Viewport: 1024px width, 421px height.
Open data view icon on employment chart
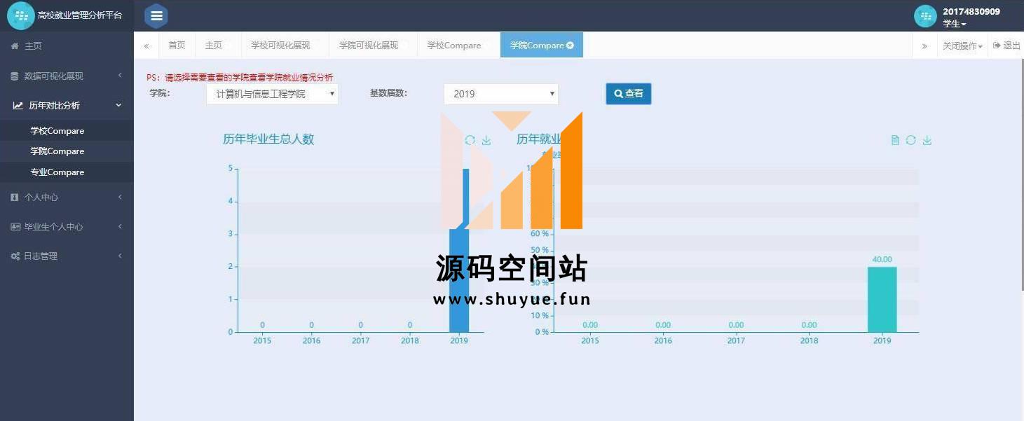pyautogui.click(x=895, y=140)
